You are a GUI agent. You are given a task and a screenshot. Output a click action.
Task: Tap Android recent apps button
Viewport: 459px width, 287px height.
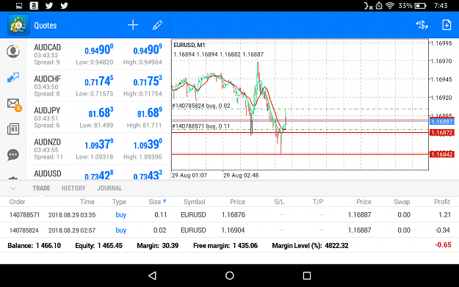click(307, 275)
